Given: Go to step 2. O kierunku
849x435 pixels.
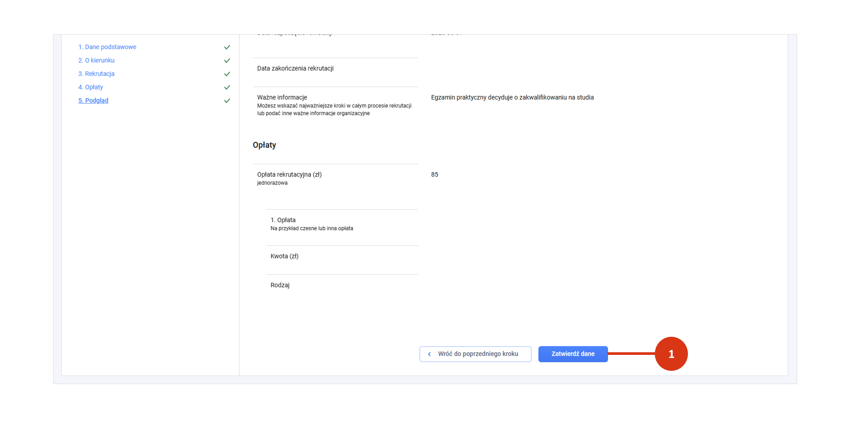Looking at the screenshot, I should [96, 60].
